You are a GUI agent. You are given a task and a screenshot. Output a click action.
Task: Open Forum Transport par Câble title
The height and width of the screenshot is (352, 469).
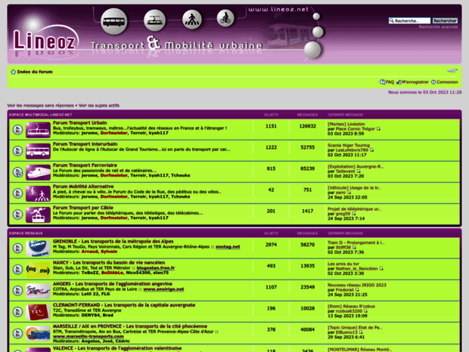click(83, 208)
